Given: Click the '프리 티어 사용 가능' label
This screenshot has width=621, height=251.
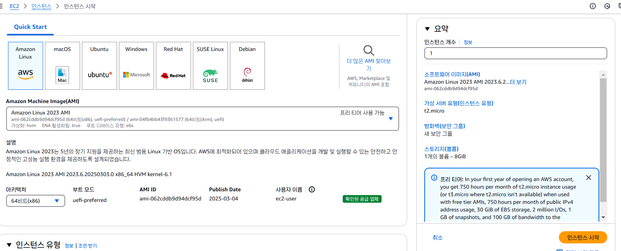Looking at the screenshot, I should click(362, 113).
